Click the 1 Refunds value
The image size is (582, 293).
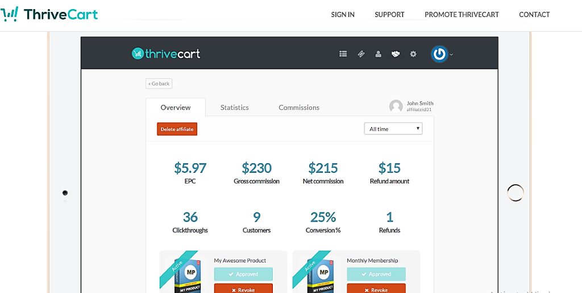pos(389,217)
